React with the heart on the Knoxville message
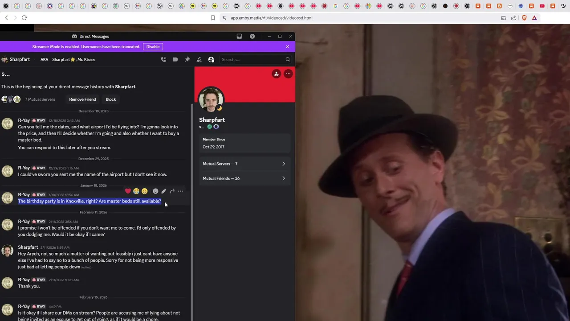Image resolution: width=570 pixels, height=321 pixels. [128, 191]
